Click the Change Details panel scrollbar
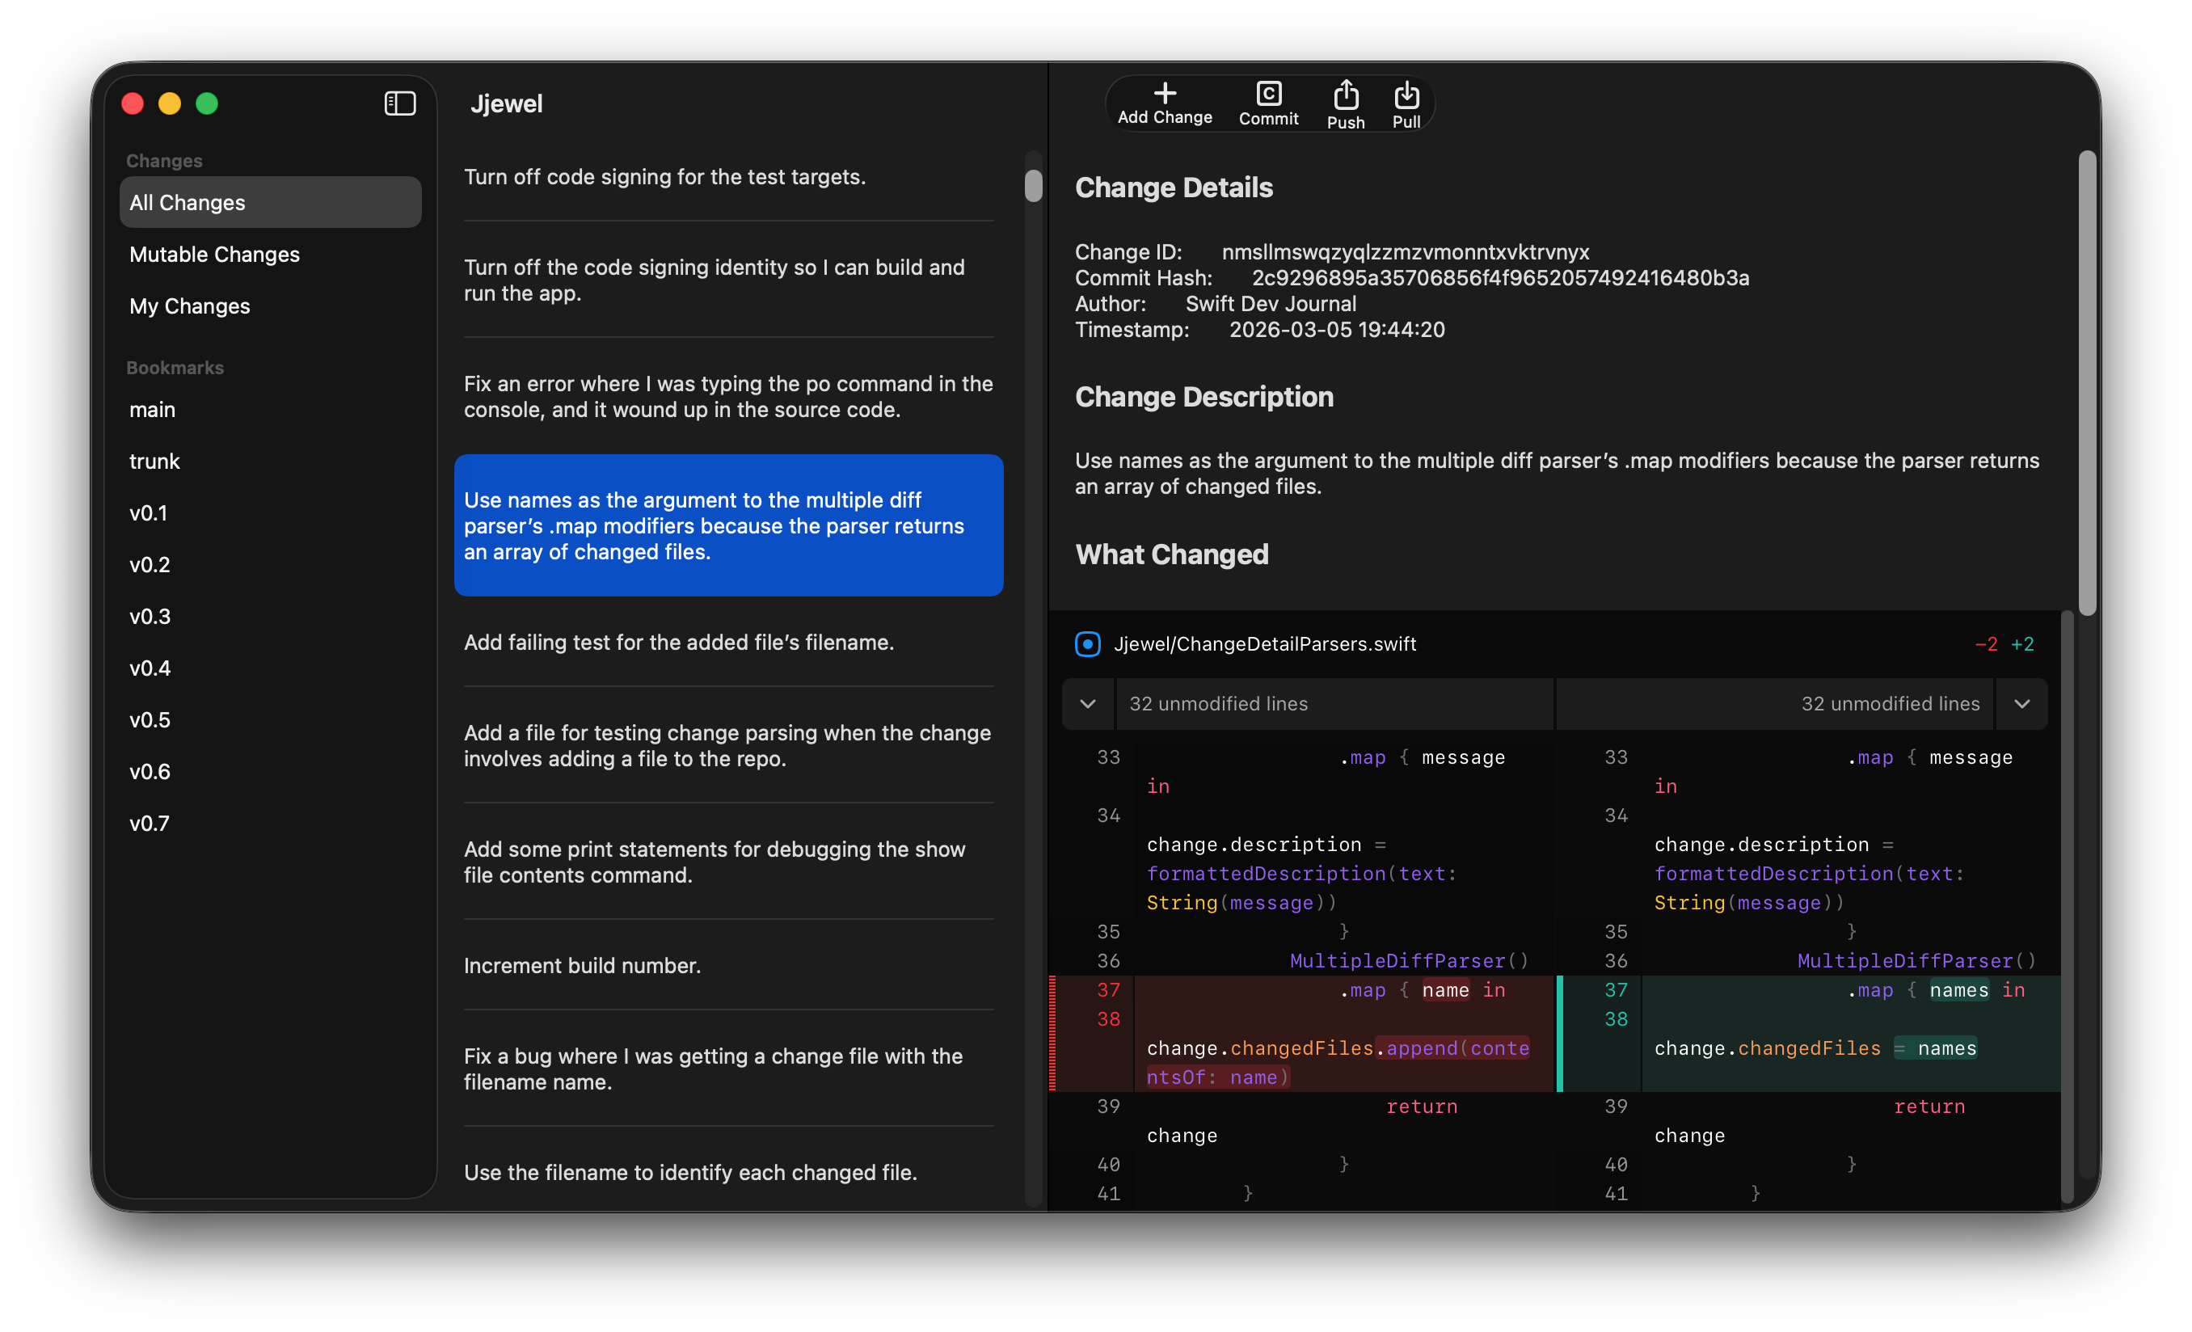 point(2087,382)
